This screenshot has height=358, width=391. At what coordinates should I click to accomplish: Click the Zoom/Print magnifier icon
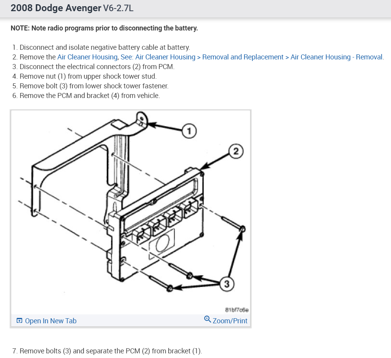point(207,319)
